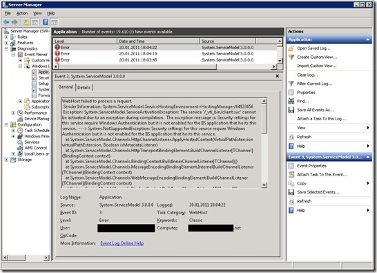377x273 pixels.
Task: Select the Device Manager tree item
Action: tap(37, 119)
